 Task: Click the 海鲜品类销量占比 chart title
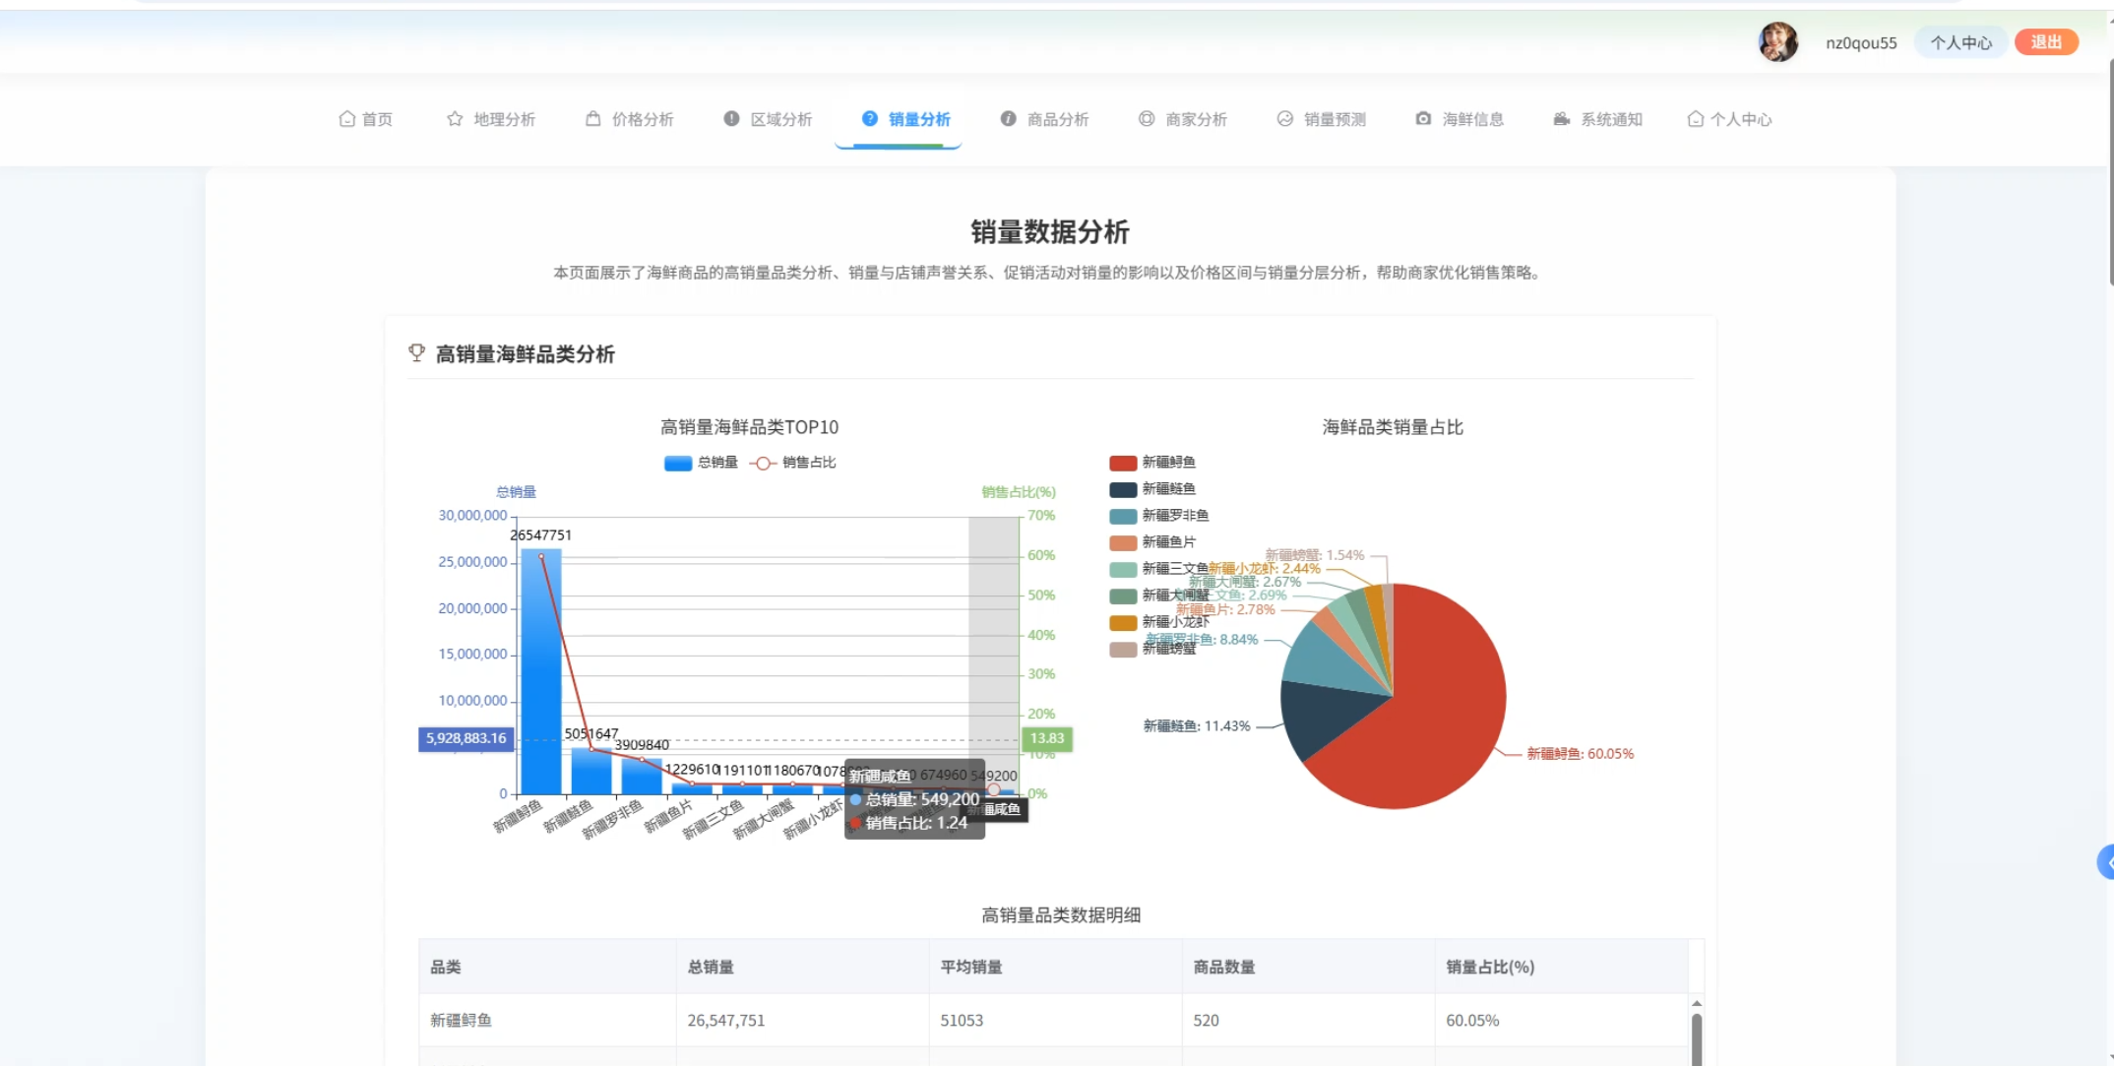tap(1393, 427)
